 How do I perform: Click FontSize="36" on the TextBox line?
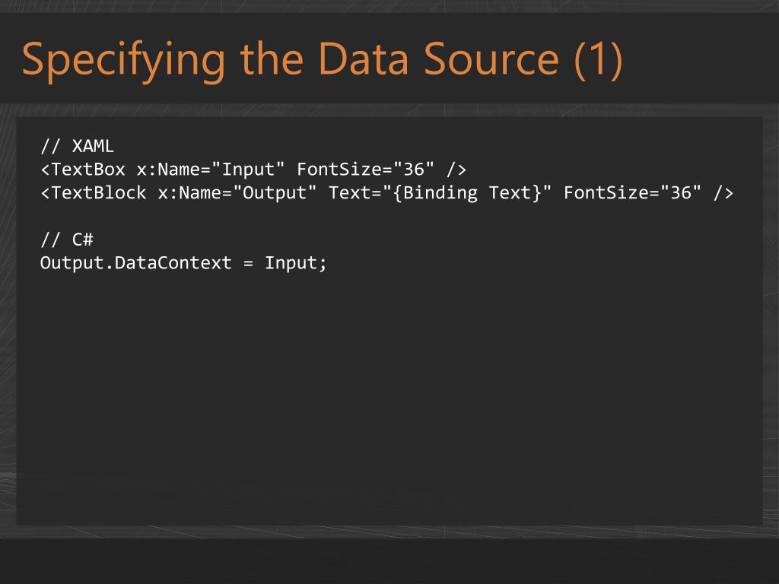pyautogui.click(x=365, y=169)
